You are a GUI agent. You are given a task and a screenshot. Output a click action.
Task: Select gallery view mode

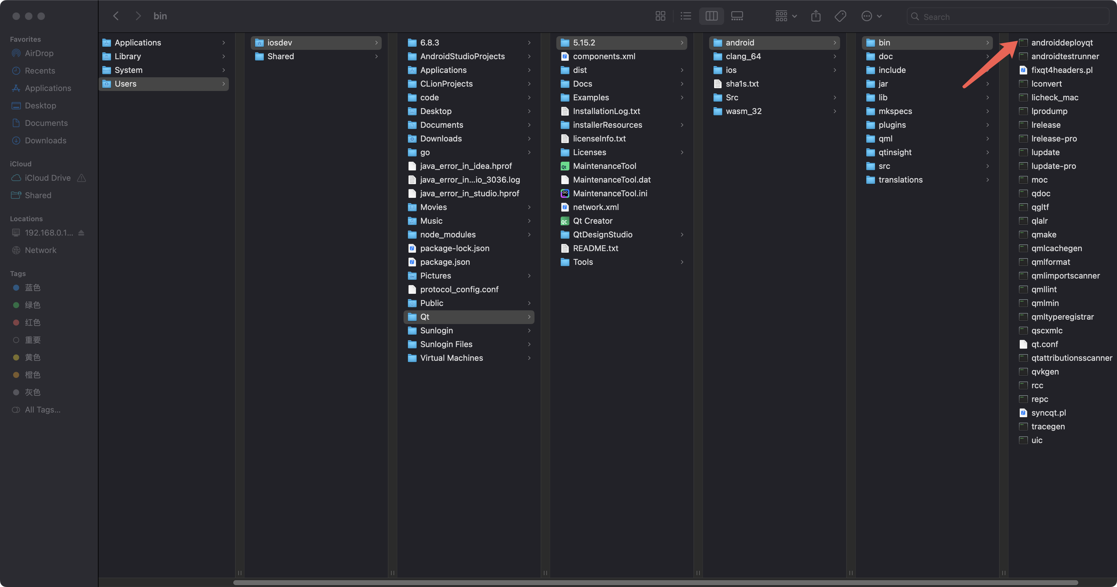737,17
